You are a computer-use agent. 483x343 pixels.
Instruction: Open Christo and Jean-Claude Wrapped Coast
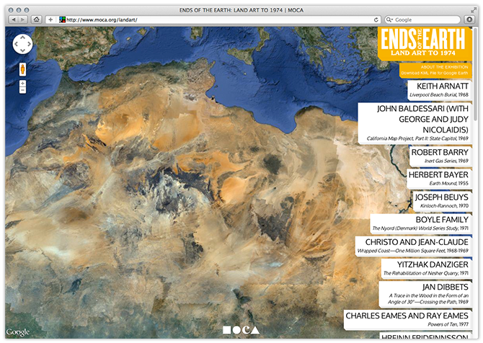click(413, 246)
